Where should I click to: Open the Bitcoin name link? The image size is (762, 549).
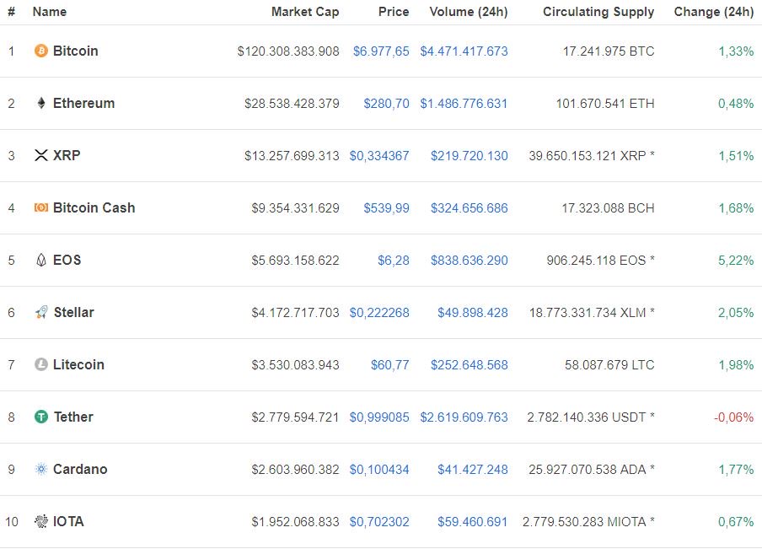(x=75, y=51)
